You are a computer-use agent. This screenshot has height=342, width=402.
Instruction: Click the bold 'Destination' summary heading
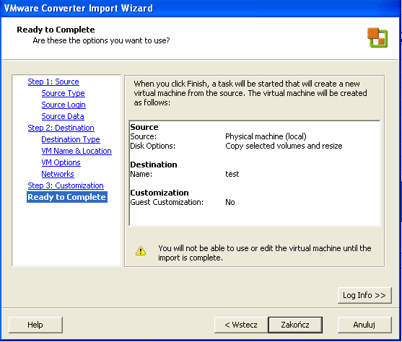[154, 165]
